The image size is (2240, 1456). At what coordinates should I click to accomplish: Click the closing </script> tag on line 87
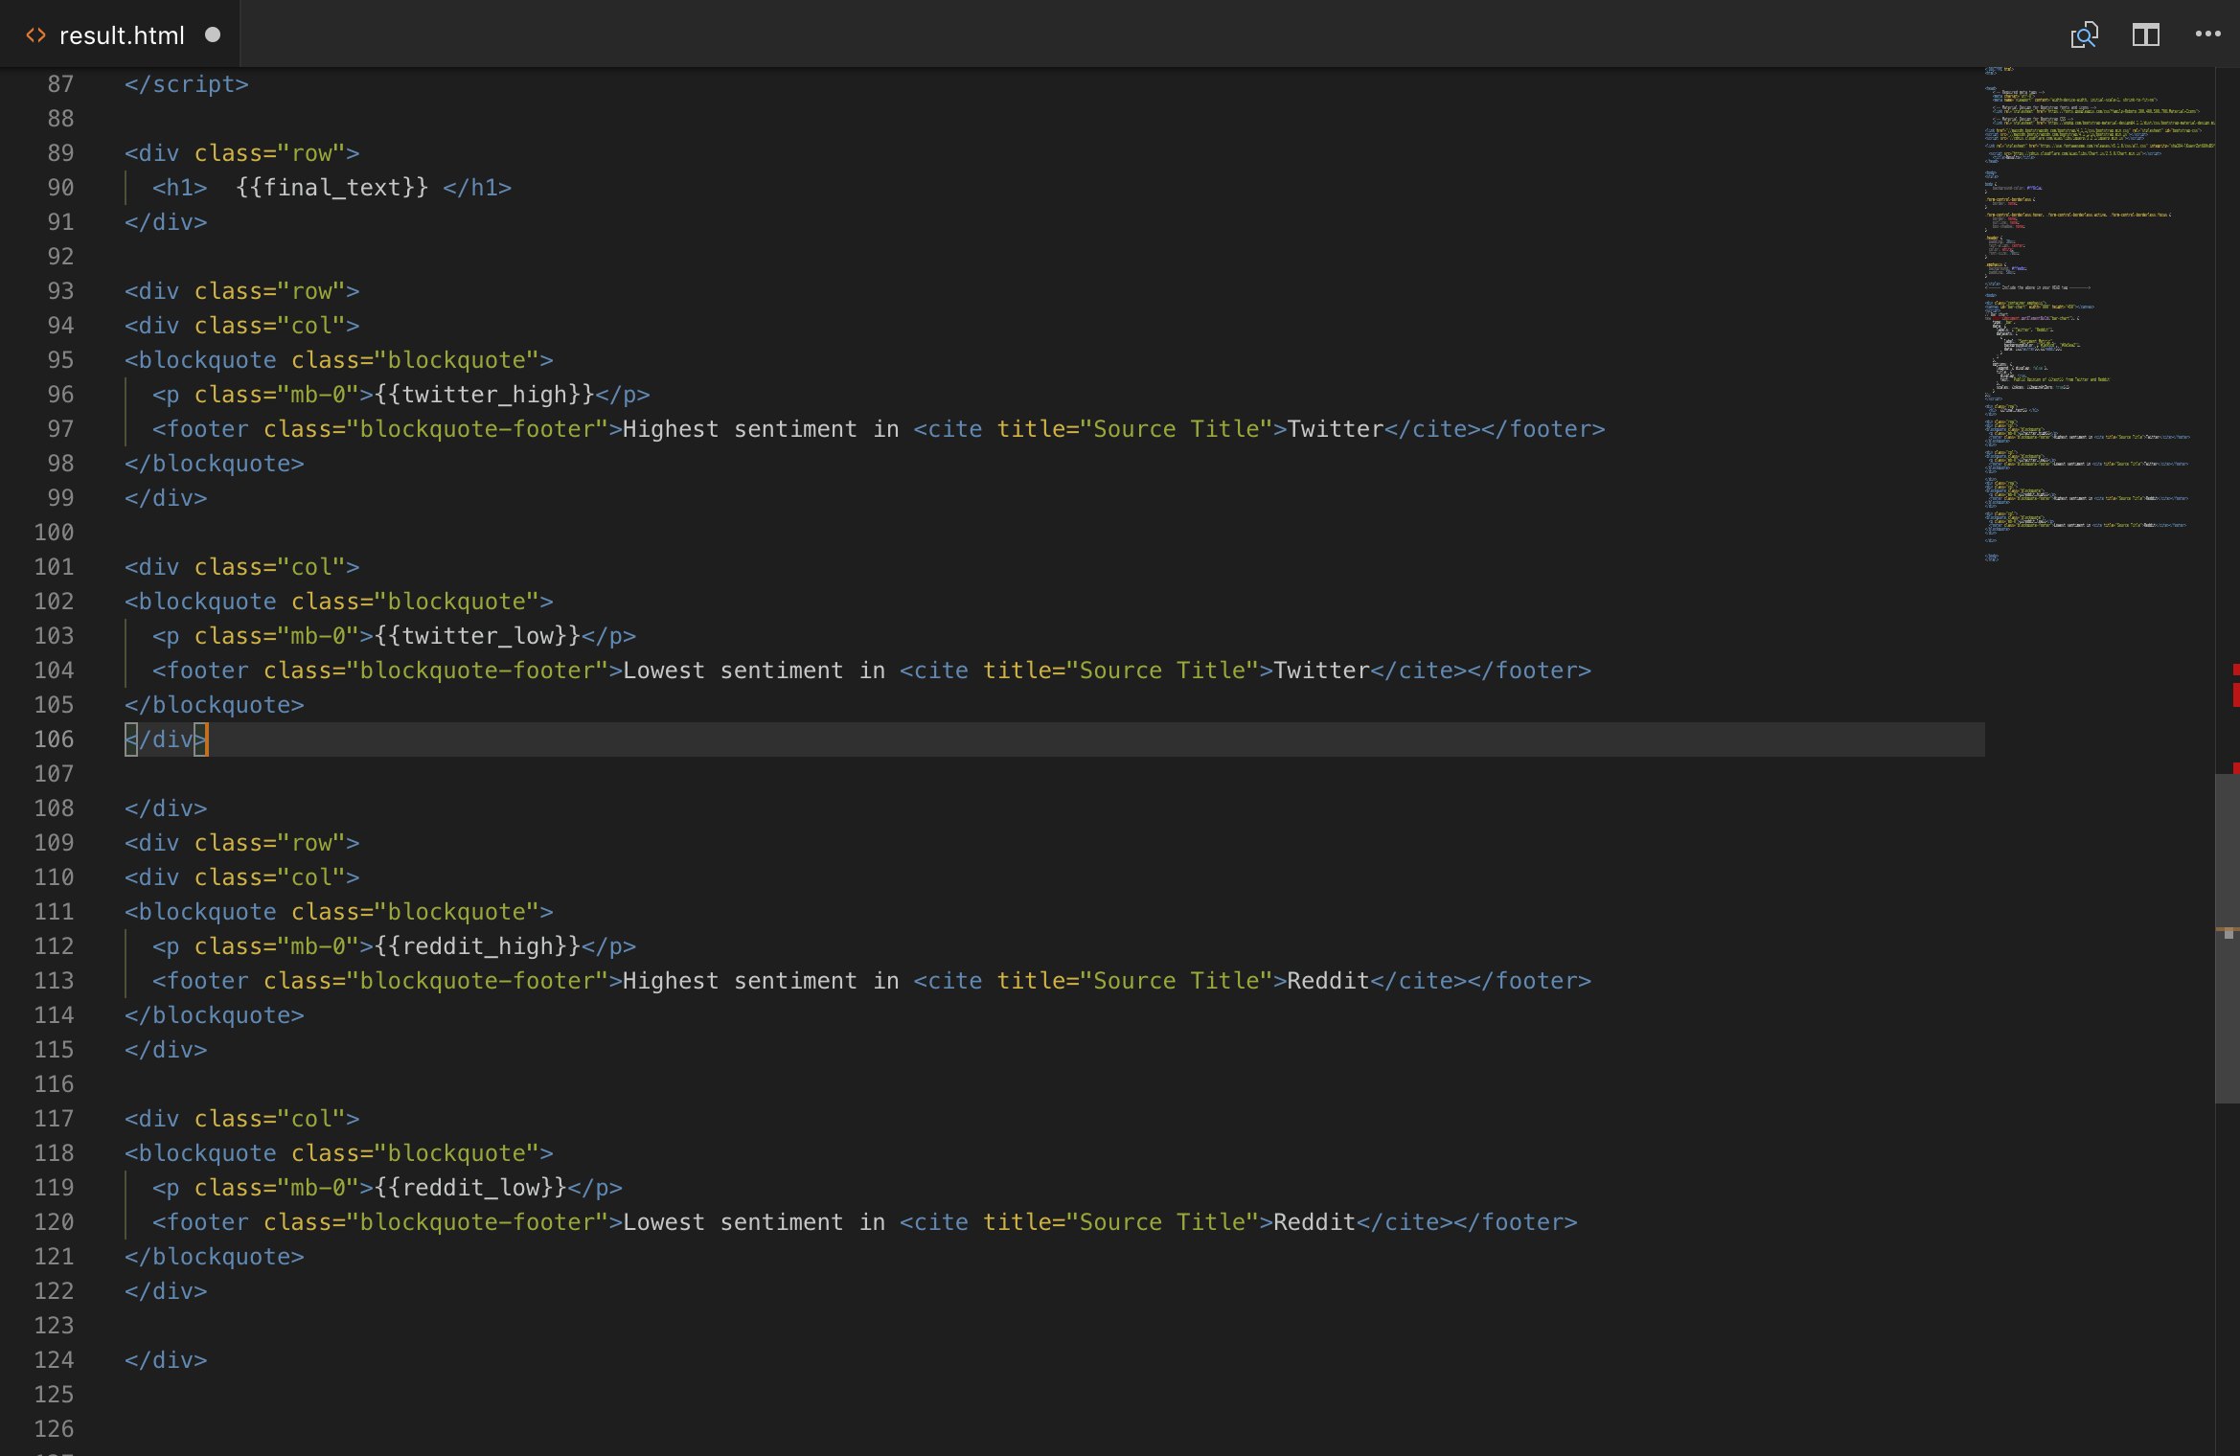pyautogui.click(x=187, y=84)
